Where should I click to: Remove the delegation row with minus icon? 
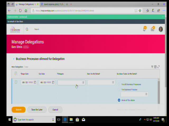(16, 82)
